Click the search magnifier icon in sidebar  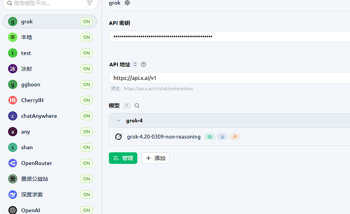pos(10,3)
